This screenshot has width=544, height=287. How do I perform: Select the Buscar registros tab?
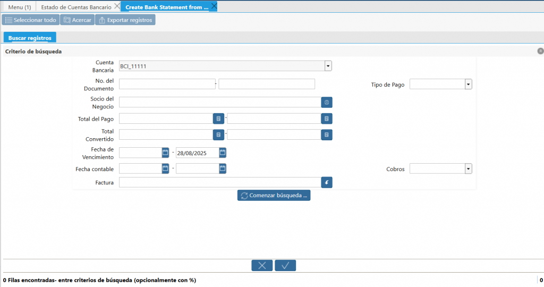coord(30,38)
